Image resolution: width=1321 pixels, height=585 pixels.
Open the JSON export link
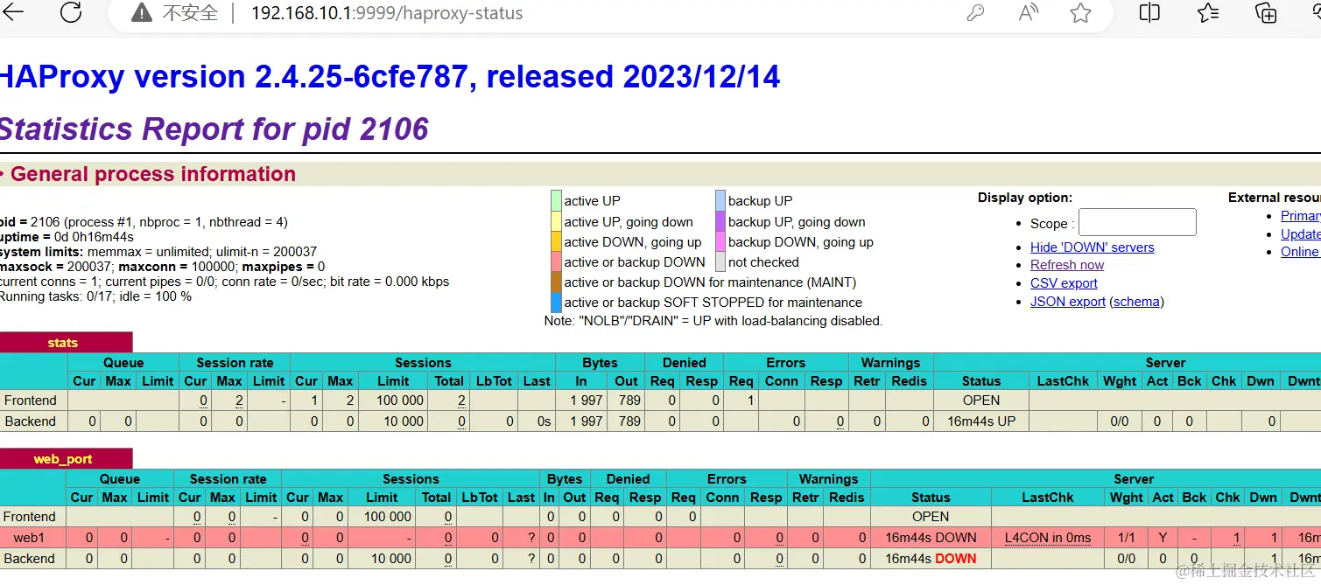pos(1068,302)
